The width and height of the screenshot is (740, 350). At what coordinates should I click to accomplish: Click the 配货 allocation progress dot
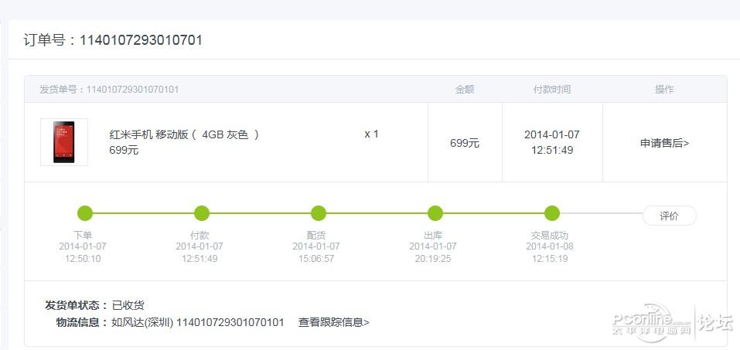318,213
